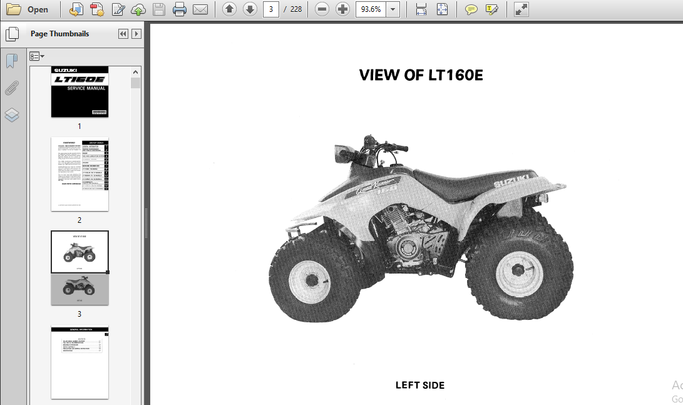This screenshot has width=683, height=405.
Task: Open the Attachments paperclip panel
Action: click(x=12, y=88)
